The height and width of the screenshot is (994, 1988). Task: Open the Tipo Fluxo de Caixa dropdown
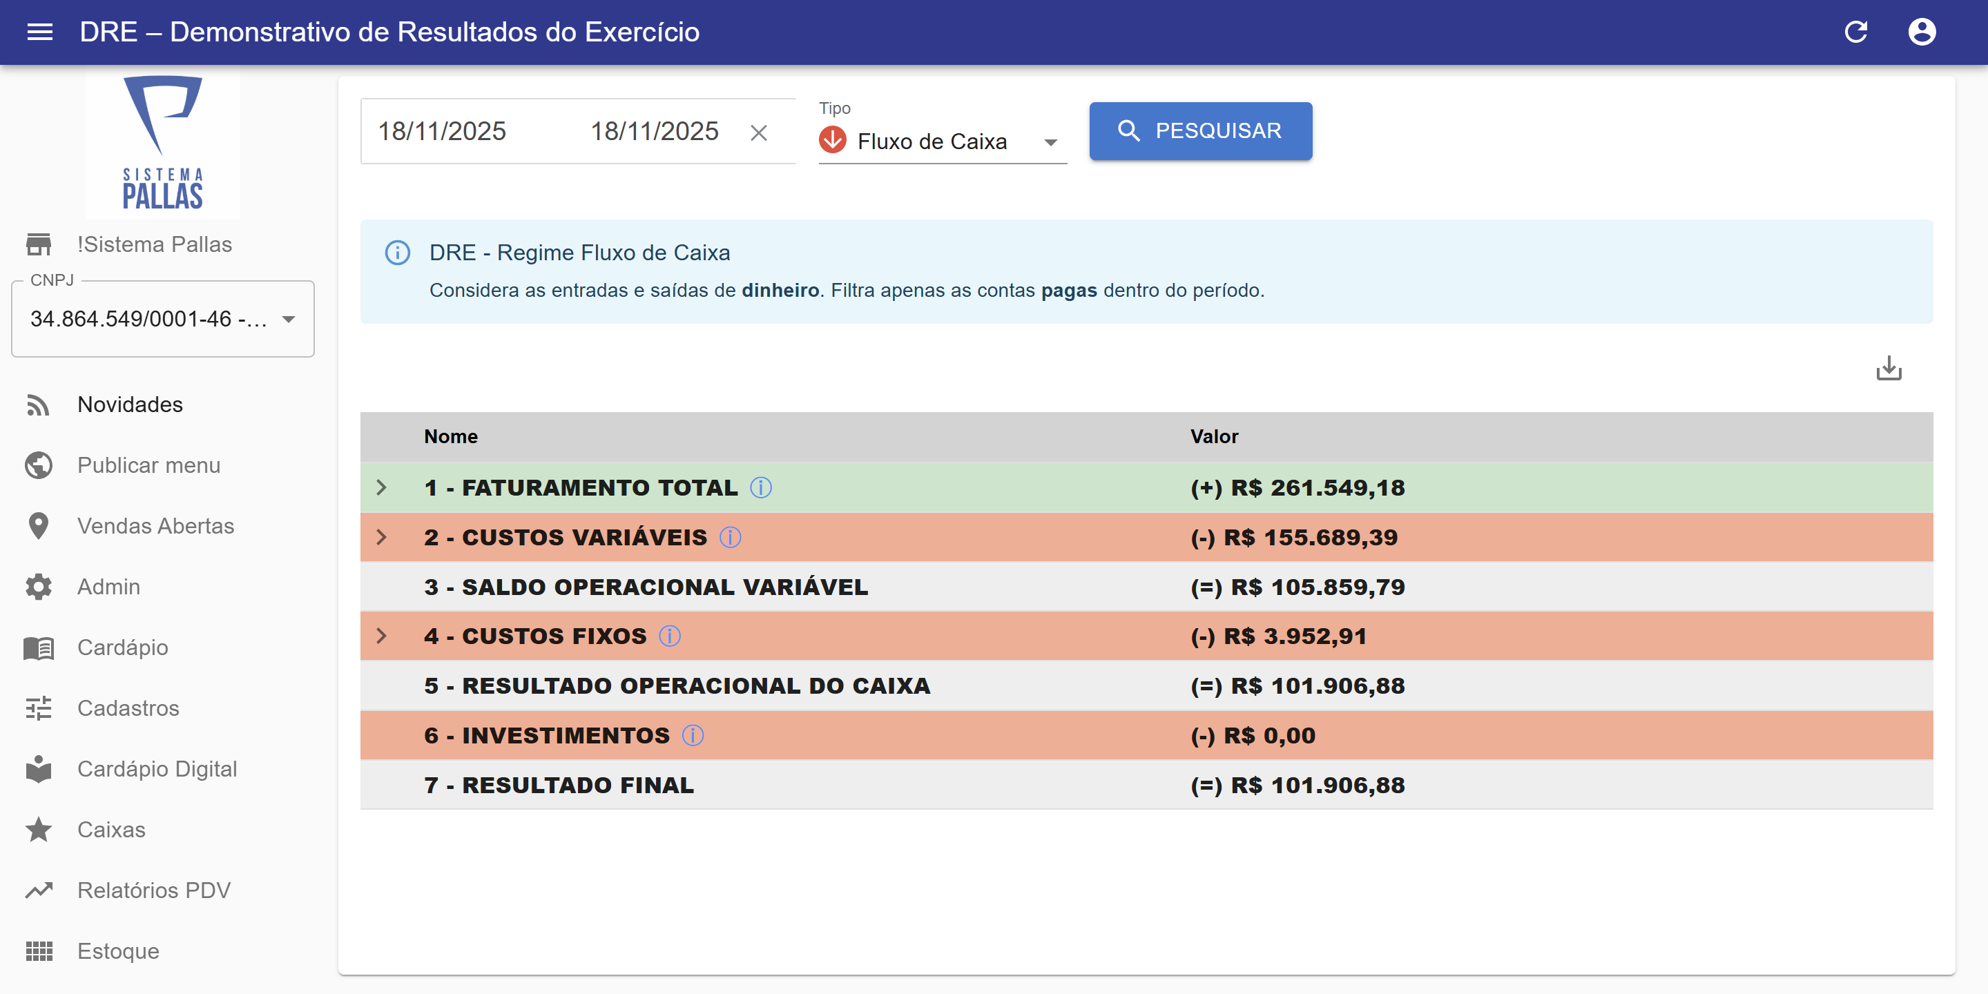(x=942, y=142)
